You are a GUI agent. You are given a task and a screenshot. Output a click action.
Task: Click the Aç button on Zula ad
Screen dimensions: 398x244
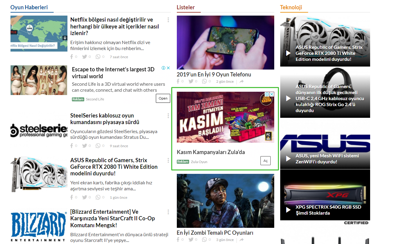coord(266,161)
